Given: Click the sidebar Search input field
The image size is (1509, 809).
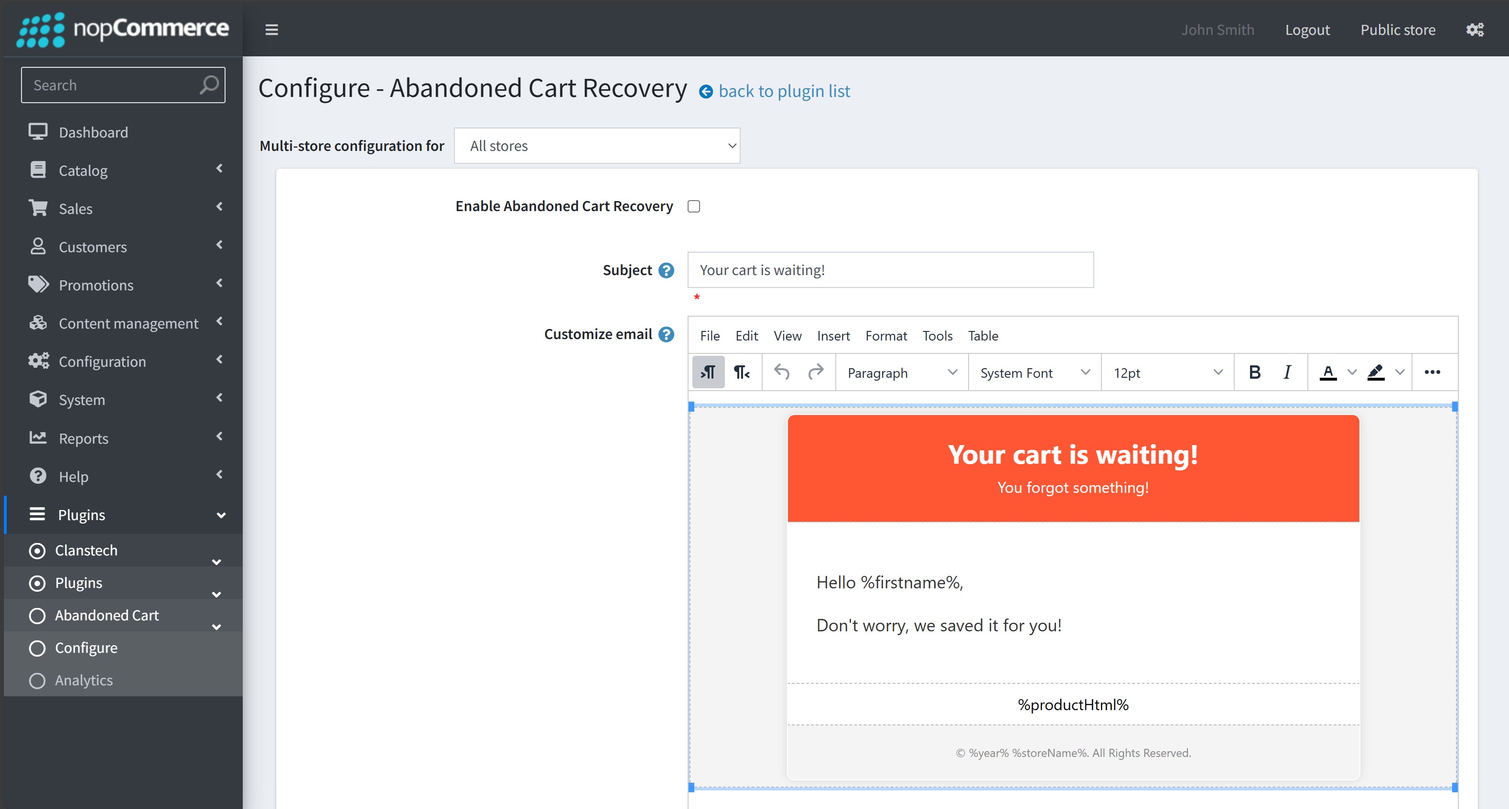Looking at the screenshot, I should [123, 85].
